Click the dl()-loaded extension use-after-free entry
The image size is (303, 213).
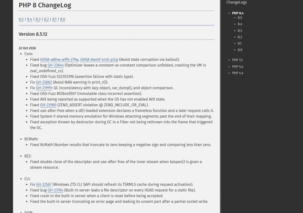pos(122,111)
